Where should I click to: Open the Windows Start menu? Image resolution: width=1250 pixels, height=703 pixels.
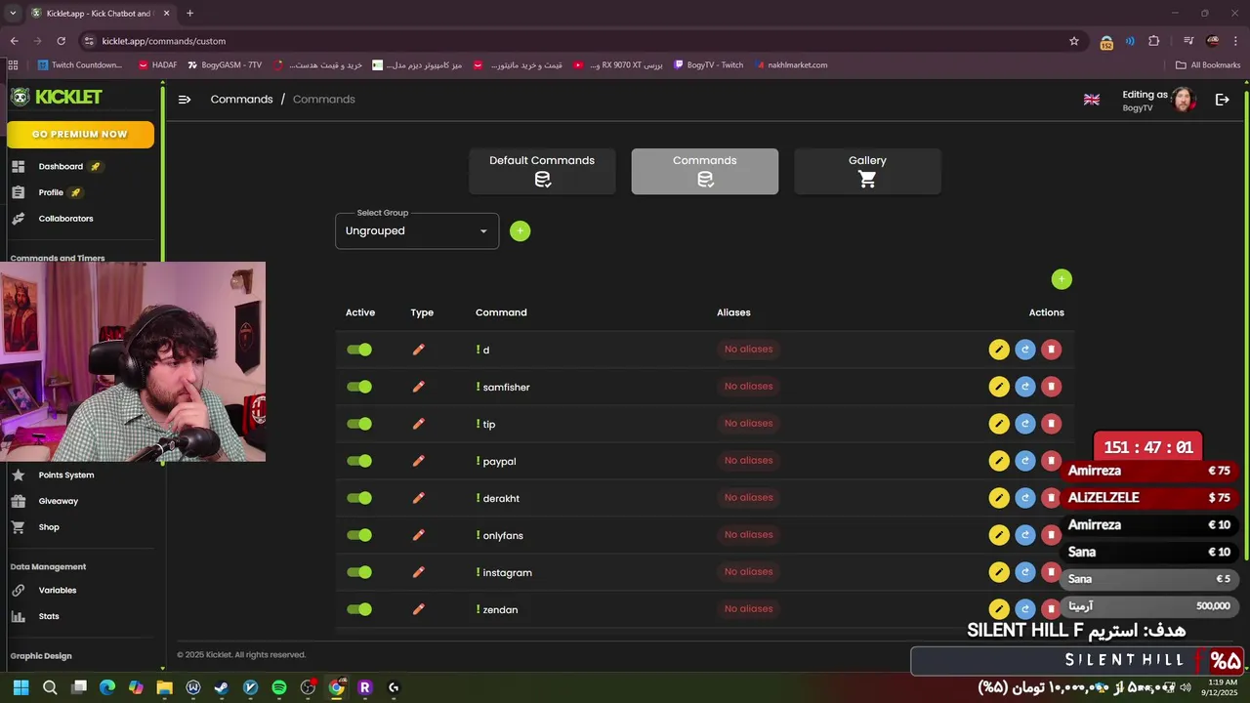(x=21, y=687)
